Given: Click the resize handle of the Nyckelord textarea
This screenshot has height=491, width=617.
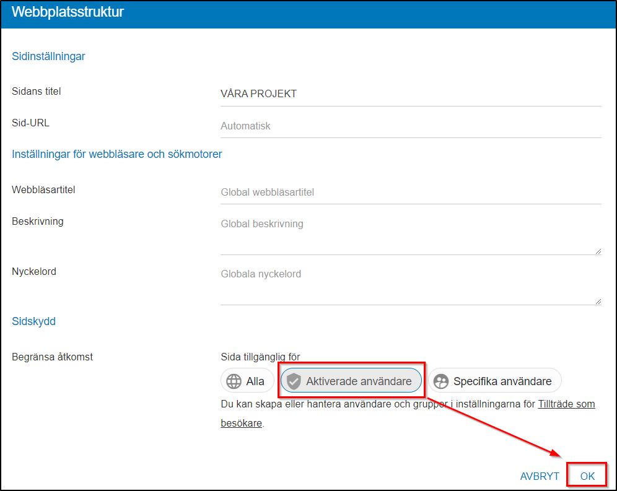Looking at the screenshot, I should click(x=598, y=301).
